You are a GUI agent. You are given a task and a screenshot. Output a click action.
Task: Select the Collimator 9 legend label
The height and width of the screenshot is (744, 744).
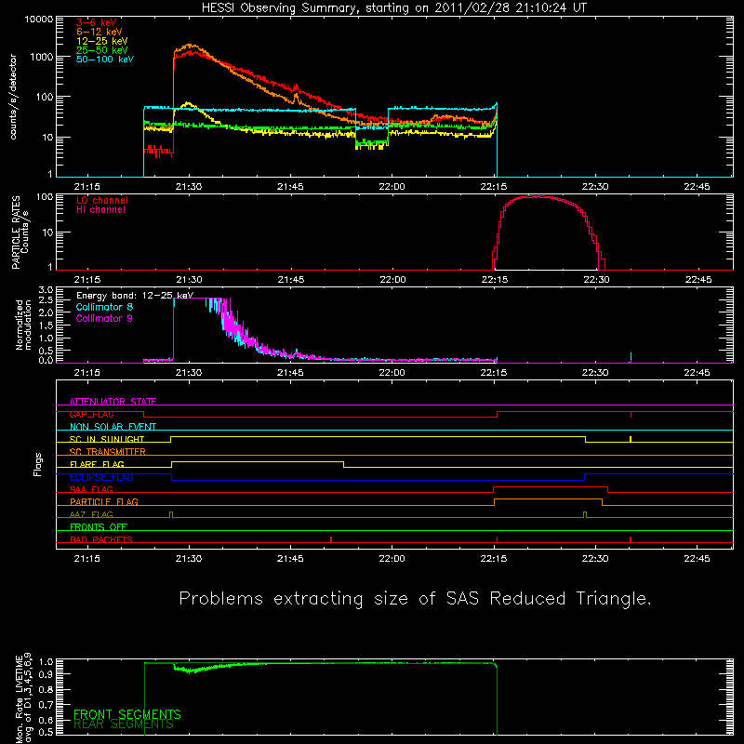coord(104,318)
